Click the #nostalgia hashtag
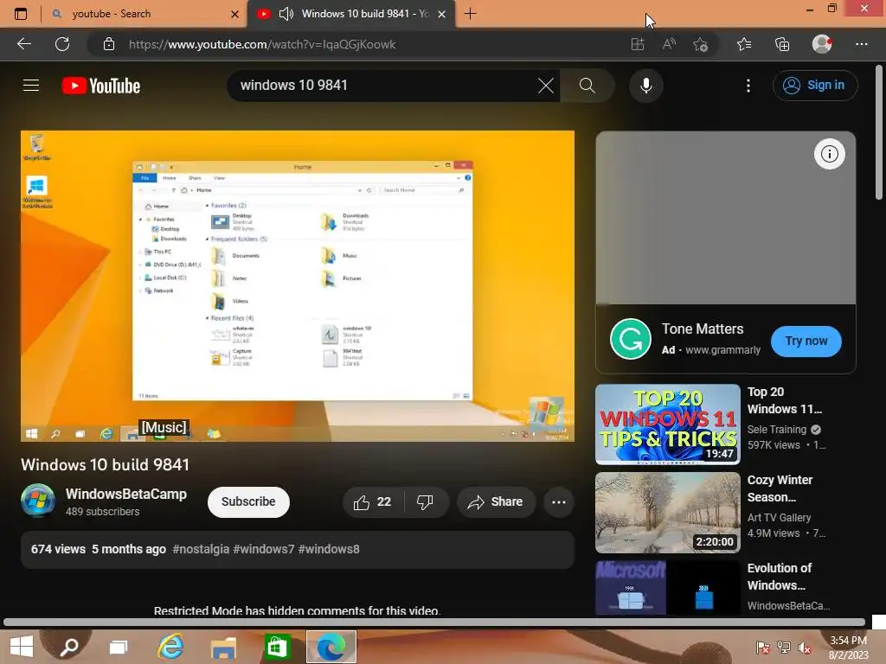 (201, 549)
